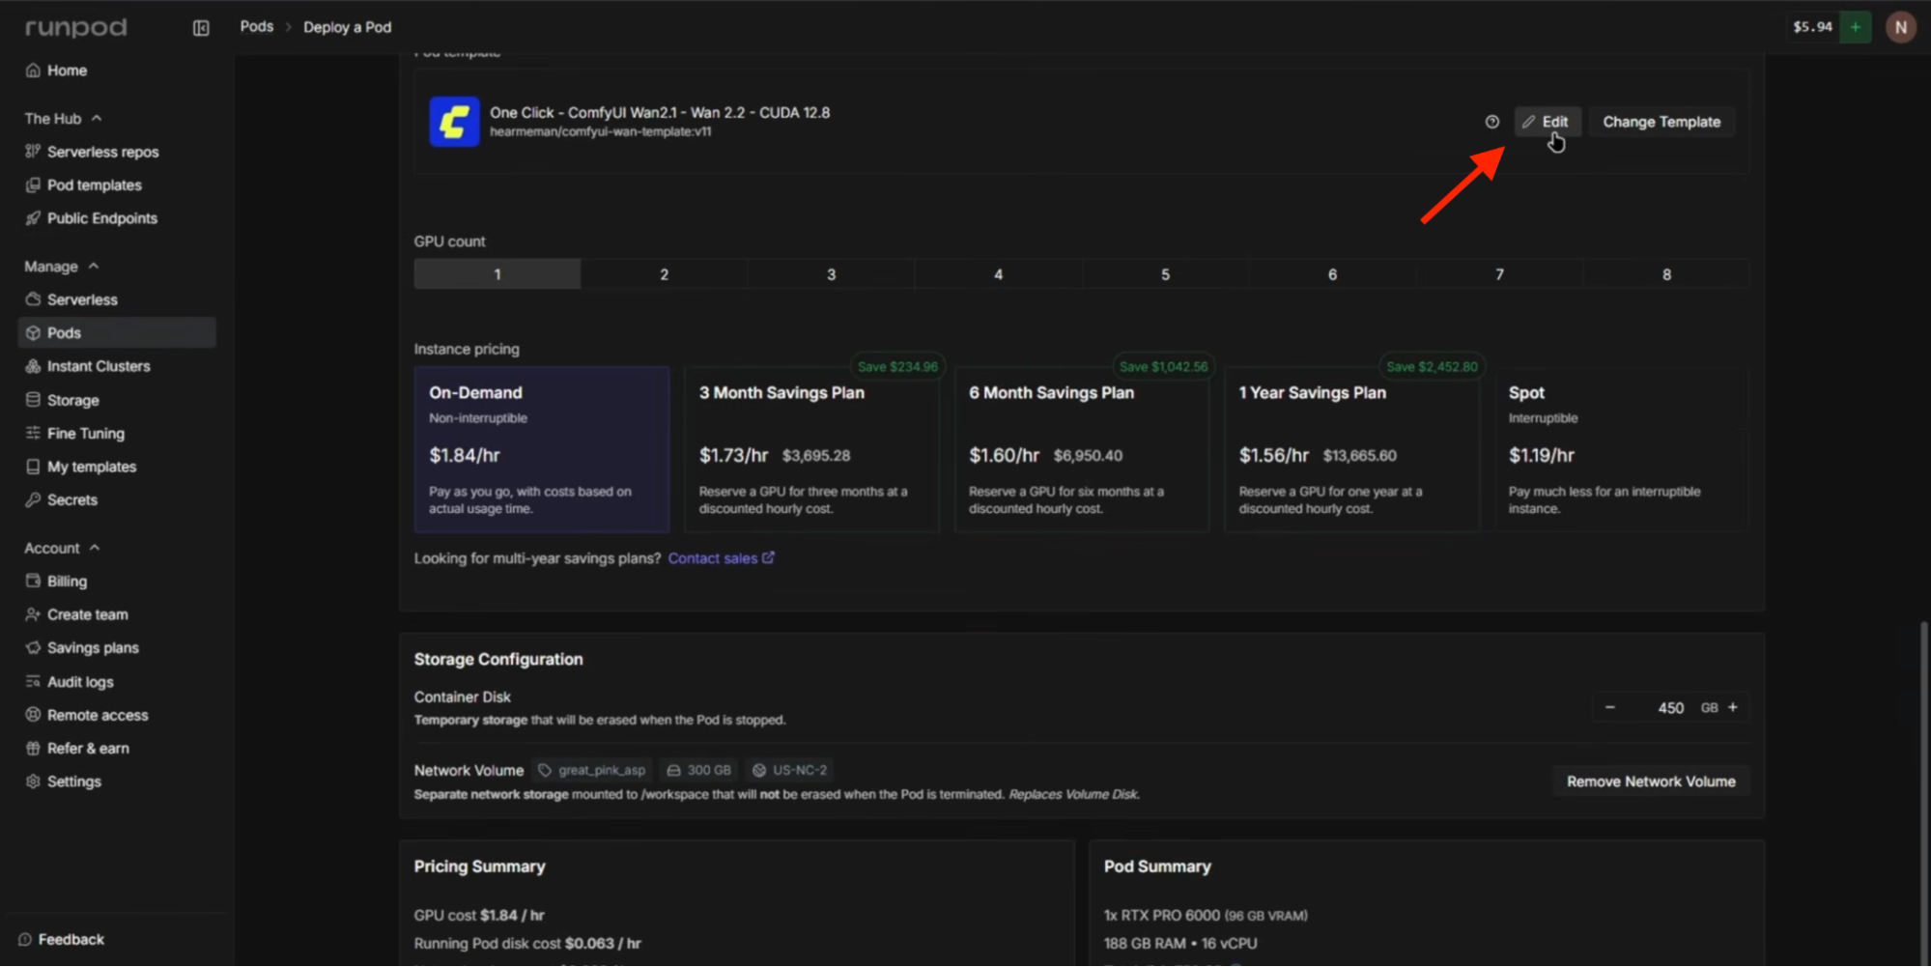Open the Contact sales link

[x=721, y=558]
